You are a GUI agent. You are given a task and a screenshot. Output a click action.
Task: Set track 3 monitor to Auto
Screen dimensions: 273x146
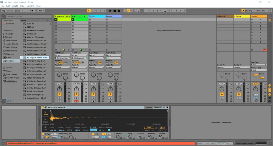95,63
